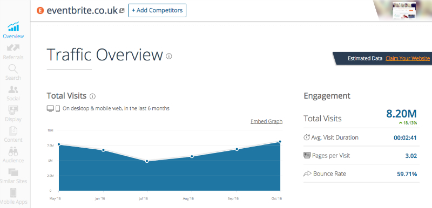Open the Overview chart icon in sidebar

pyautogui.click(x=13, y=27)
